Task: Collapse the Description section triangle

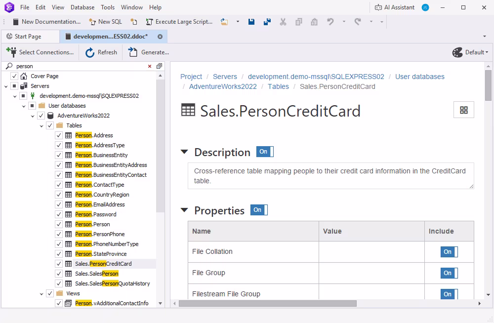Action: (184, 152)
